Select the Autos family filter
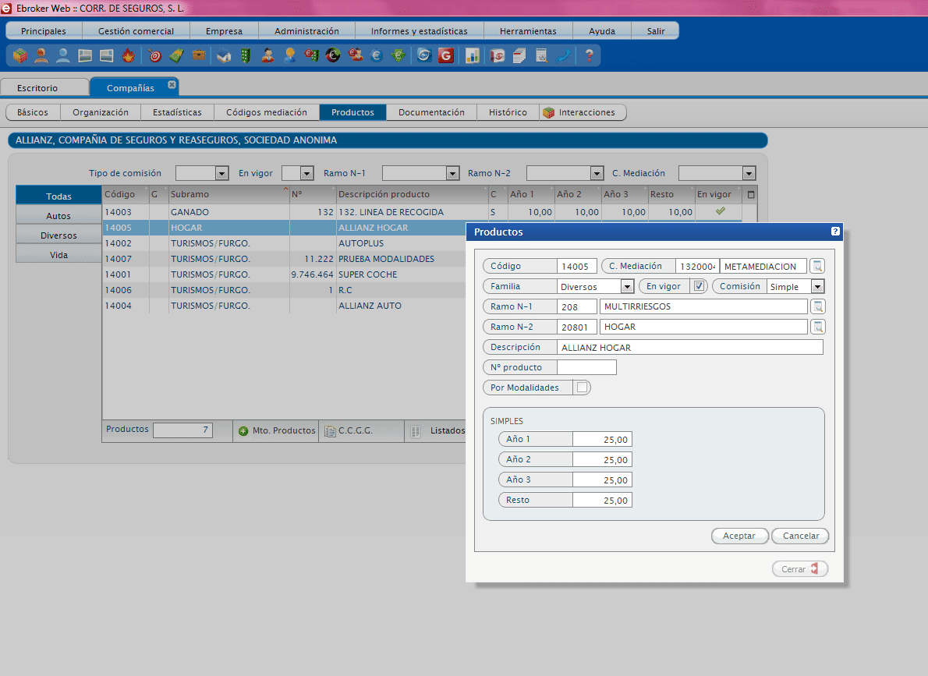The height and width of the screenshot is (676, 928). tap(58, 216)
